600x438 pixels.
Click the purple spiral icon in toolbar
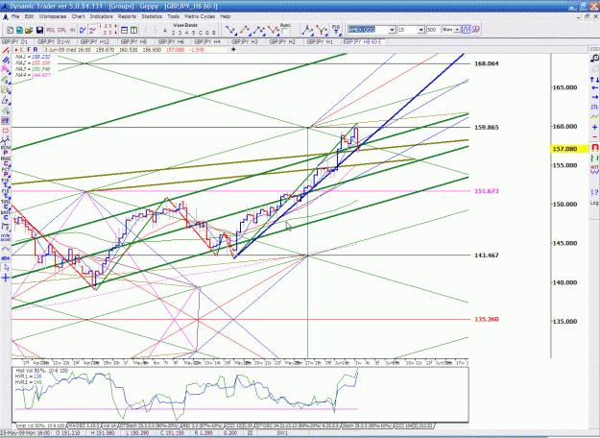pos(475,30)
